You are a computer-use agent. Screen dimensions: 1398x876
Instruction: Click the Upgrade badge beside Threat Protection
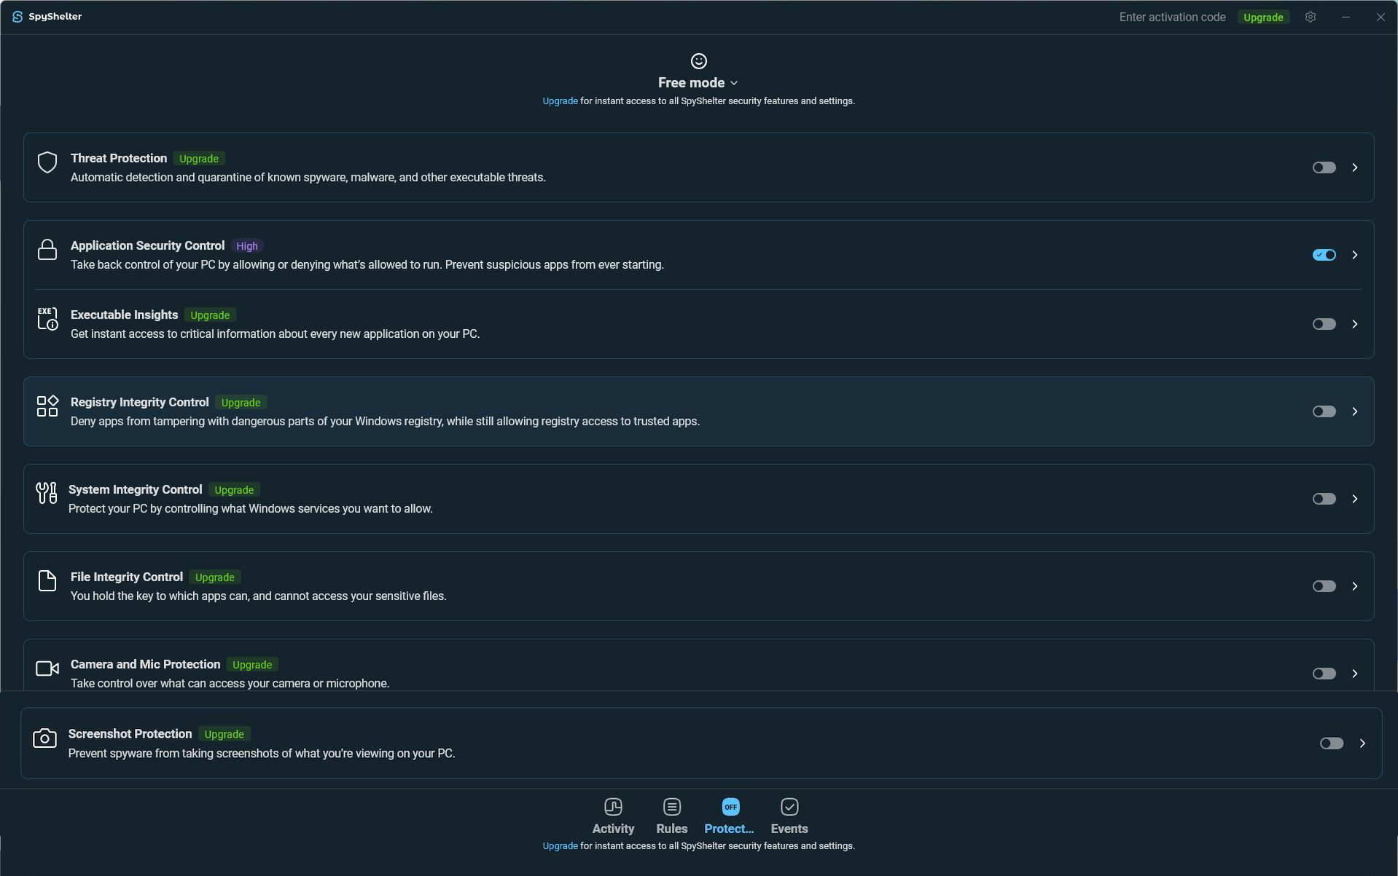pos(199,159)
